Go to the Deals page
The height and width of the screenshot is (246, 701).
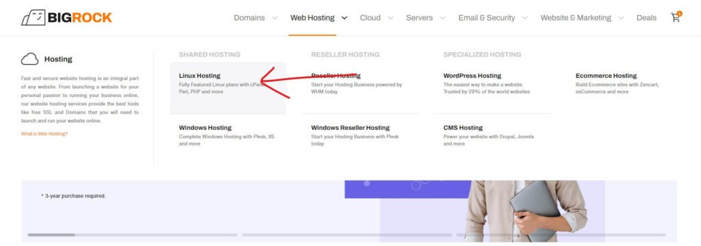pyautogui.click(x=646, y=18)
